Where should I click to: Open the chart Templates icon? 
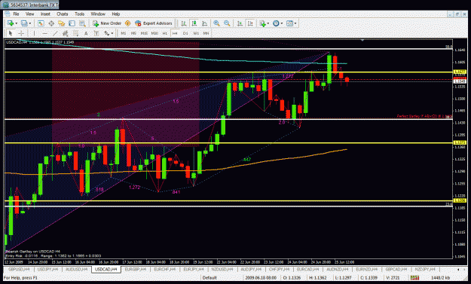(x=289, y=23)
